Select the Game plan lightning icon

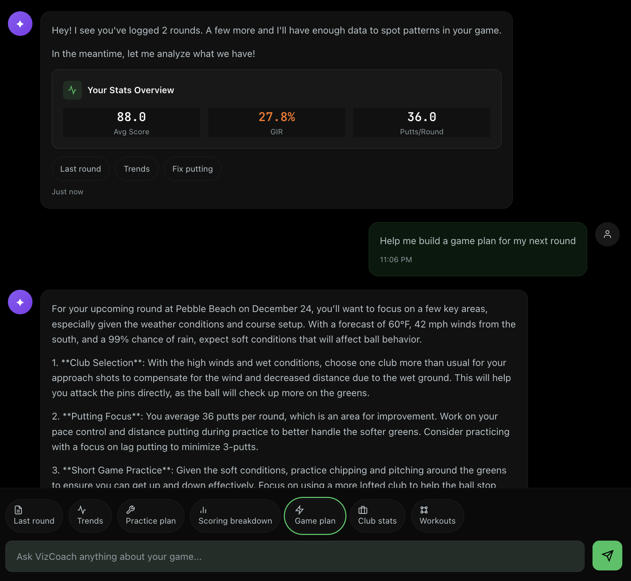pyautogui.click(x=299, y=510)
